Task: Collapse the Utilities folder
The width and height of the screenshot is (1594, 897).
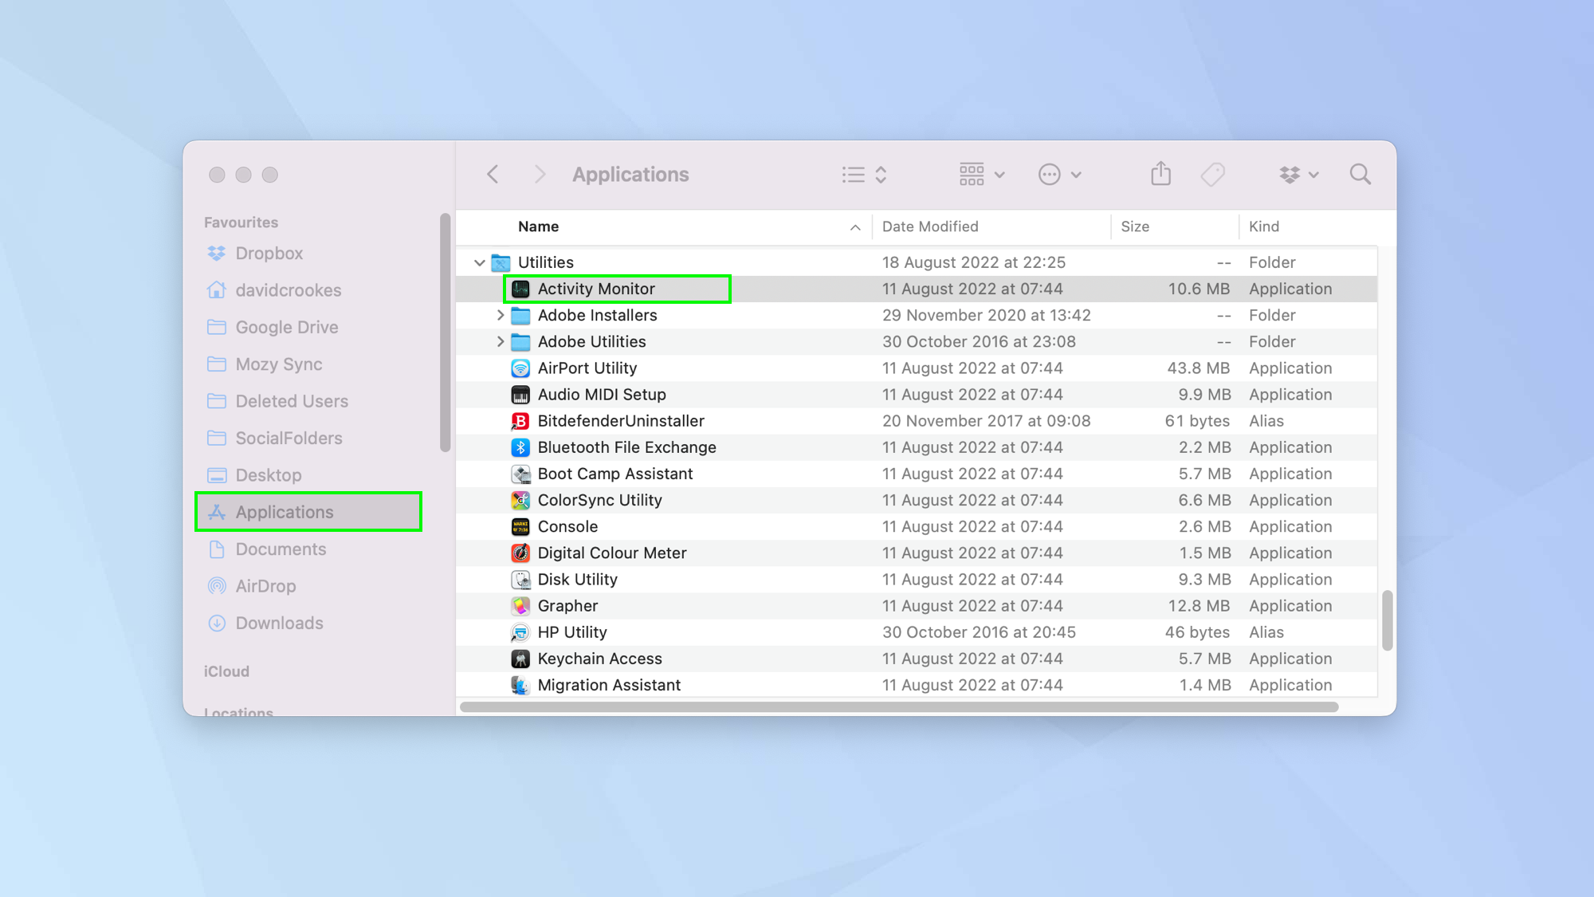Action: 481,262
